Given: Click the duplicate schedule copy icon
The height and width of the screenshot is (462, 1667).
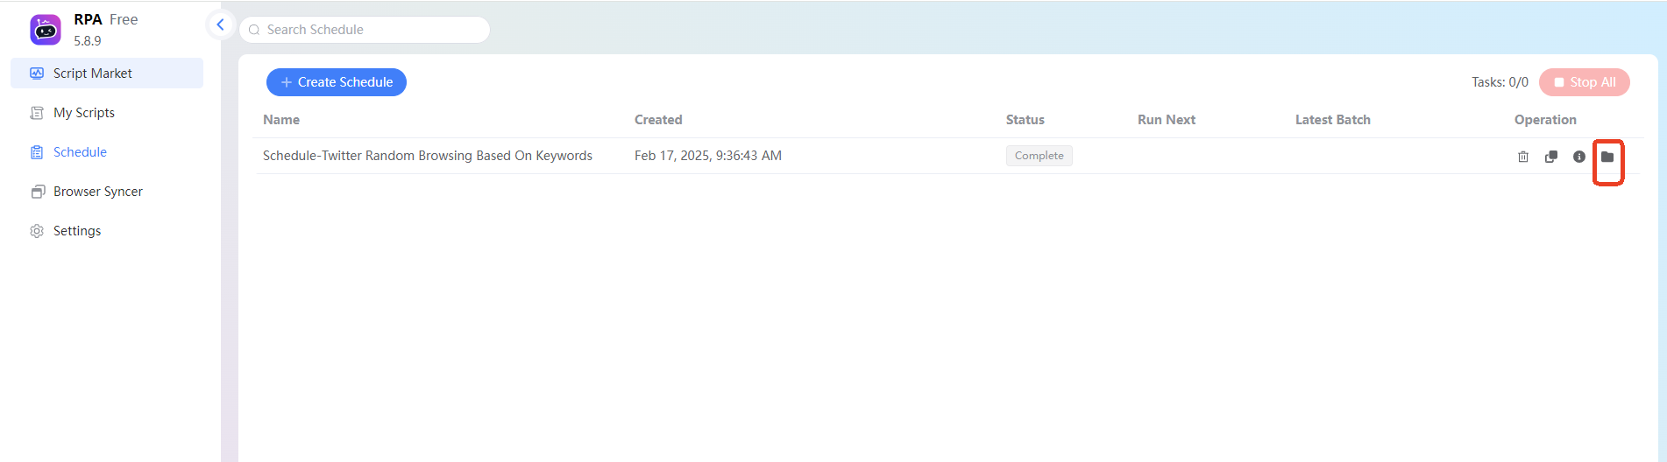Looking at the screenshot, I should coord(1551,157).
